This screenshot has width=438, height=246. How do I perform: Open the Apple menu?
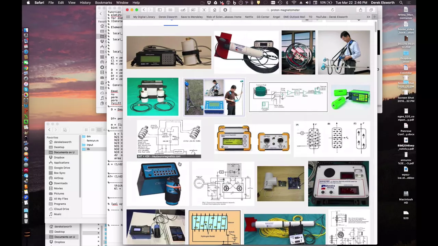click(x=28, y=3)
